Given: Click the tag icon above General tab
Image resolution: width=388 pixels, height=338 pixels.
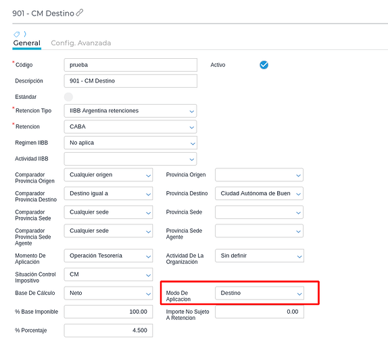Looking at the screenshot, I should 17,34.
